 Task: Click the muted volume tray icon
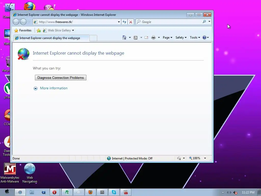coord(235,192)
